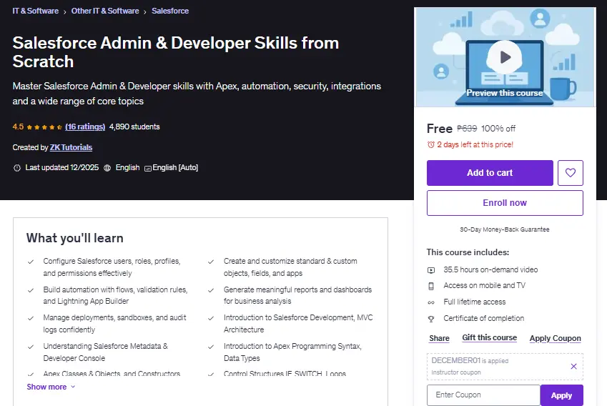
Task: Focus the Enter Coupon field
Action: click(483, 395)
